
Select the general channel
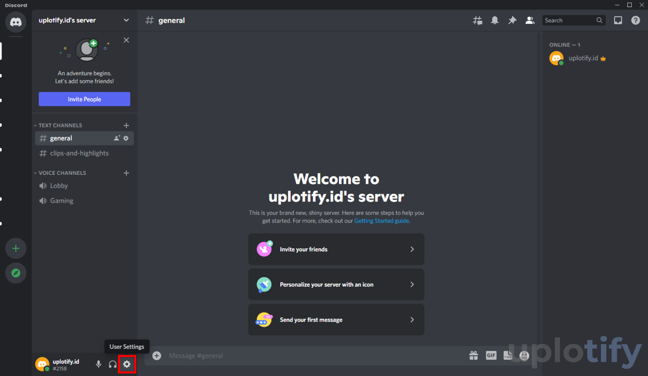pyautogui.click(x=85, y=138)
